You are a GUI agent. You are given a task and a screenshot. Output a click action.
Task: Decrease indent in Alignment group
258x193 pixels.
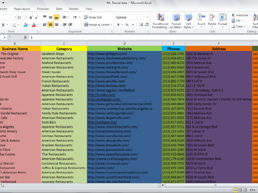(64, 25)
